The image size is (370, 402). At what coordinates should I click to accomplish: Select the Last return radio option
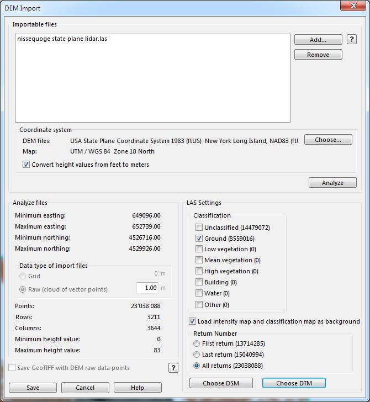(x=197, y=355)
